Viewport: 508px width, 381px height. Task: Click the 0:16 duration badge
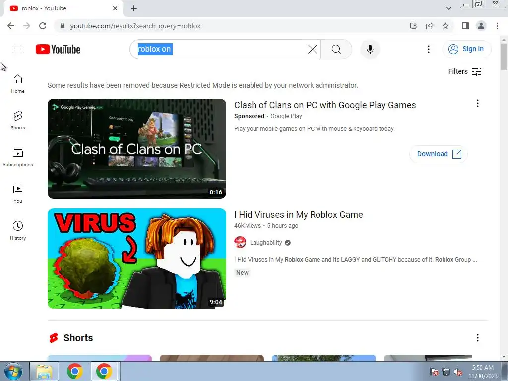click(216, 192)
